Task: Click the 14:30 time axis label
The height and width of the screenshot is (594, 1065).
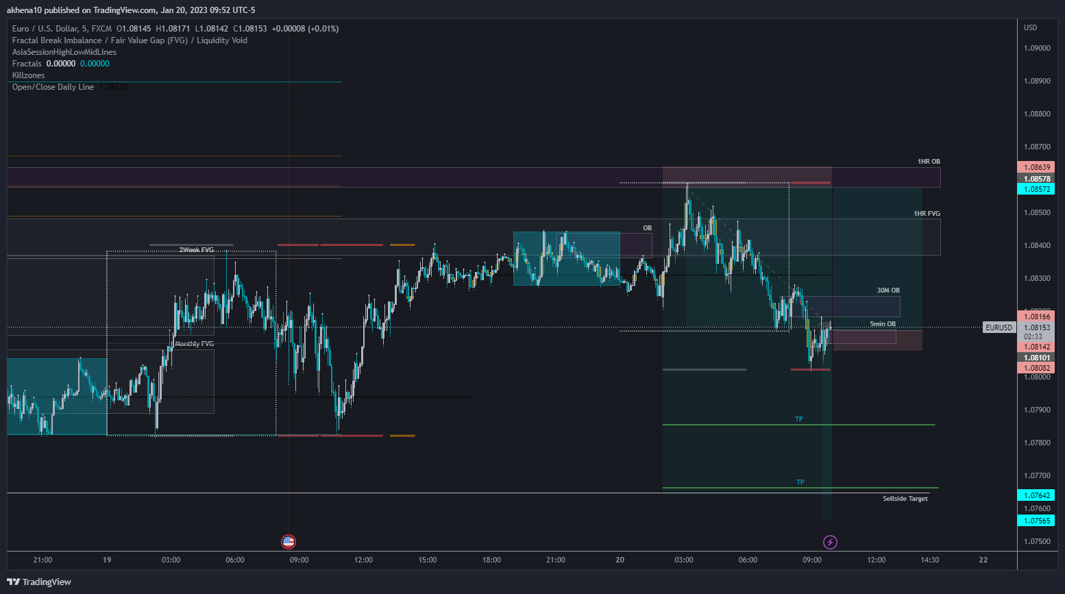Action: 929,560
